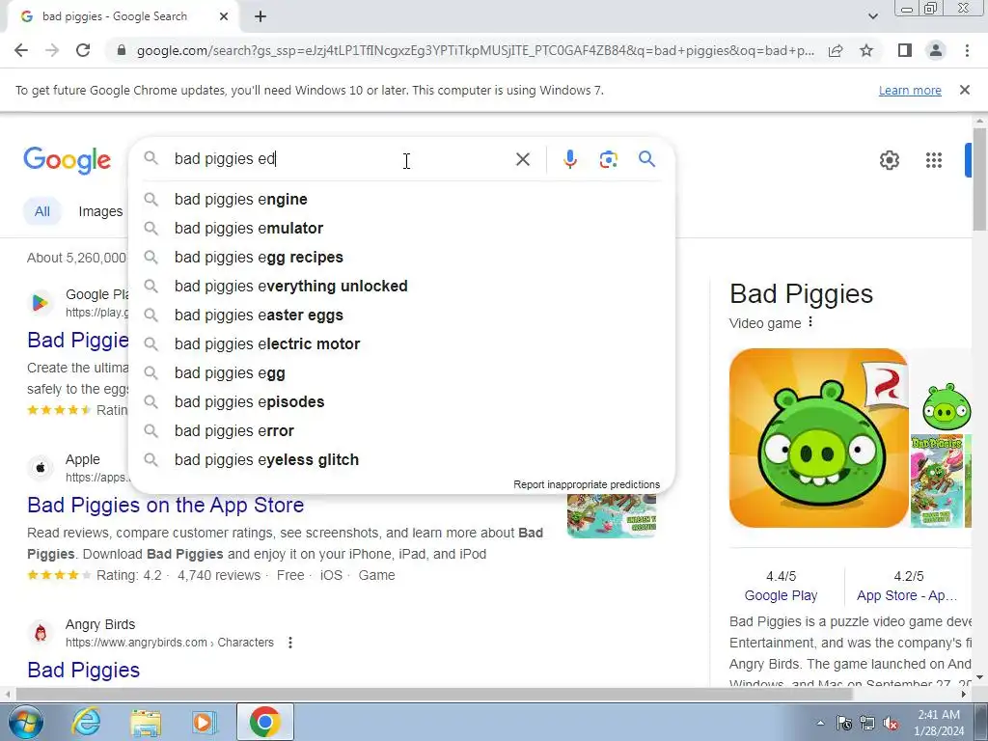Click the Google logo
The image size is (988, 741).
67,160
